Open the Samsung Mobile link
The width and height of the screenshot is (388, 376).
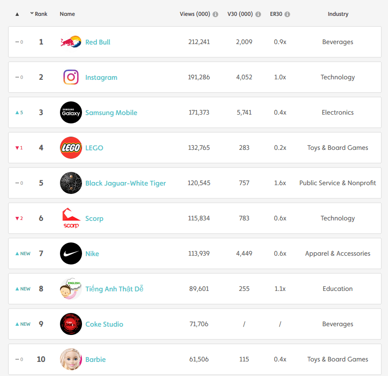(x=111, y=112)
